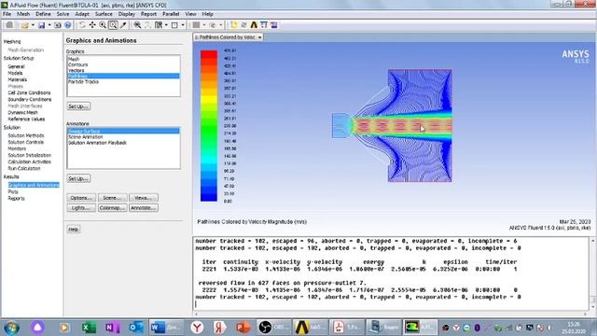Open Windows Start menu orb

pos(11,328)
